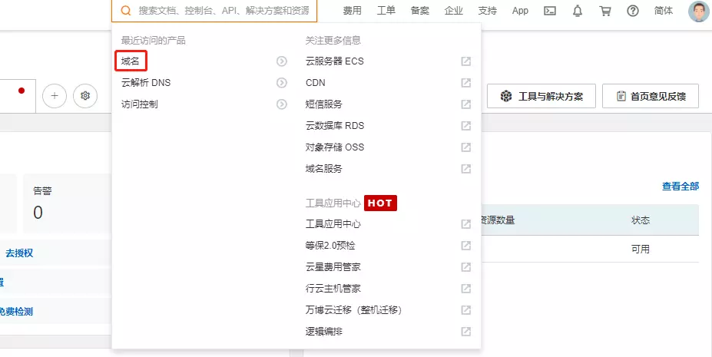Open the 备案 menu item
The height and width of the screenshot is (357, 712).
click(x=420, y=11)
